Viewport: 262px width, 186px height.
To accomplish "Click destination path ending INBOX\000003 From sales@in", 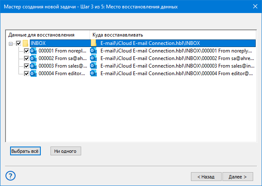I will coord(177,66).
